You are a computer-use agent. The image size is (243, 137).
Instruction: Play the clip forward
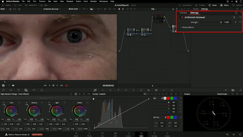57,85
